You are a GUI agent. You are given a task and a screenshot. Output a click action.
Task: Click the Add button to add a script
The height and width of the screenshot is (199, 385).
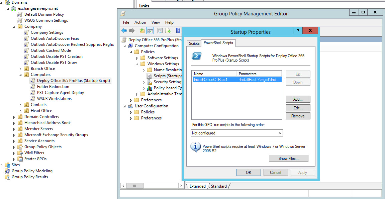(x=298, y=99)
